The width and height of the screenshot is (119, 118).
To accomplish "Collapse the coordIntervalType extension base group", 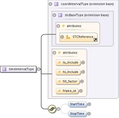I will (x=51, y=4).
